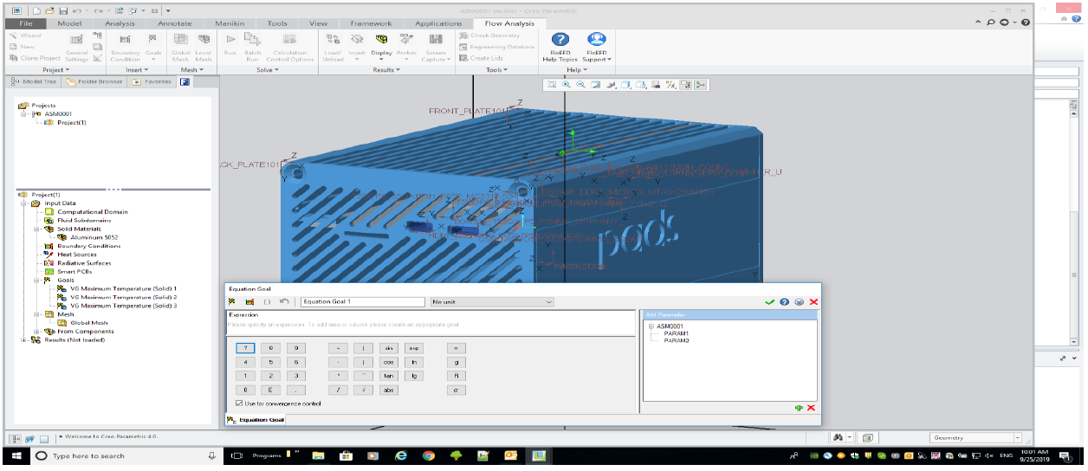This screenshot has height=471, width=1088.
Task: Click the add goal flag icon in dialog
Action: pos(232,301)
